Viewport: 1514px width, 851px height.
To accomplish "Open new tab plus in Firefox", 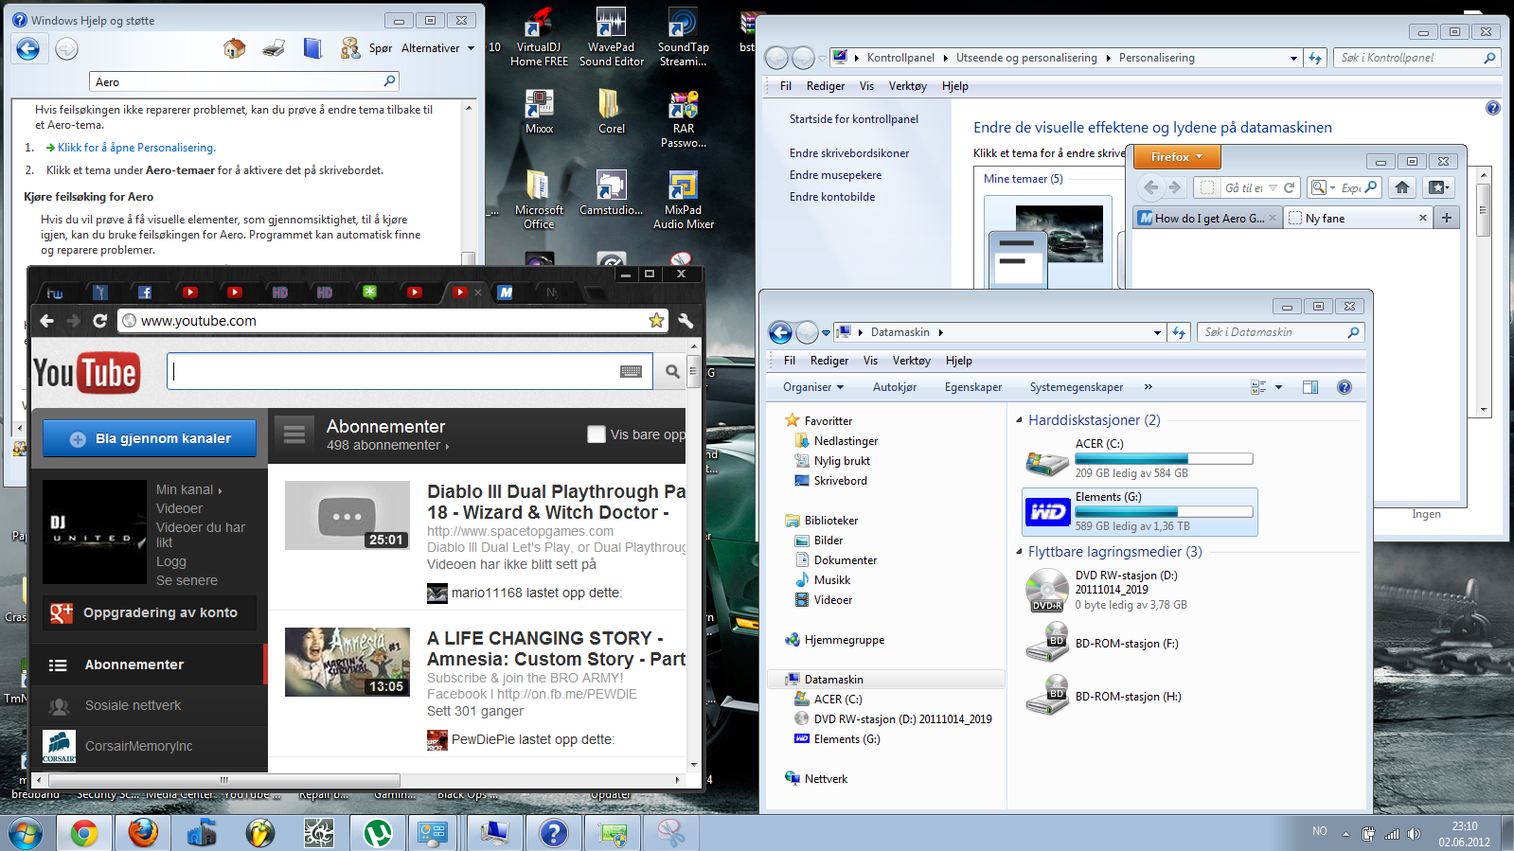I will [1447, 218].
